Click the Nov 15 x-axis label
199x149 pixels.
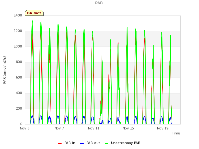click(128, 128)
